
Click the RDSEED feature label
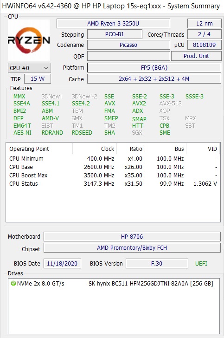(82, 133)
